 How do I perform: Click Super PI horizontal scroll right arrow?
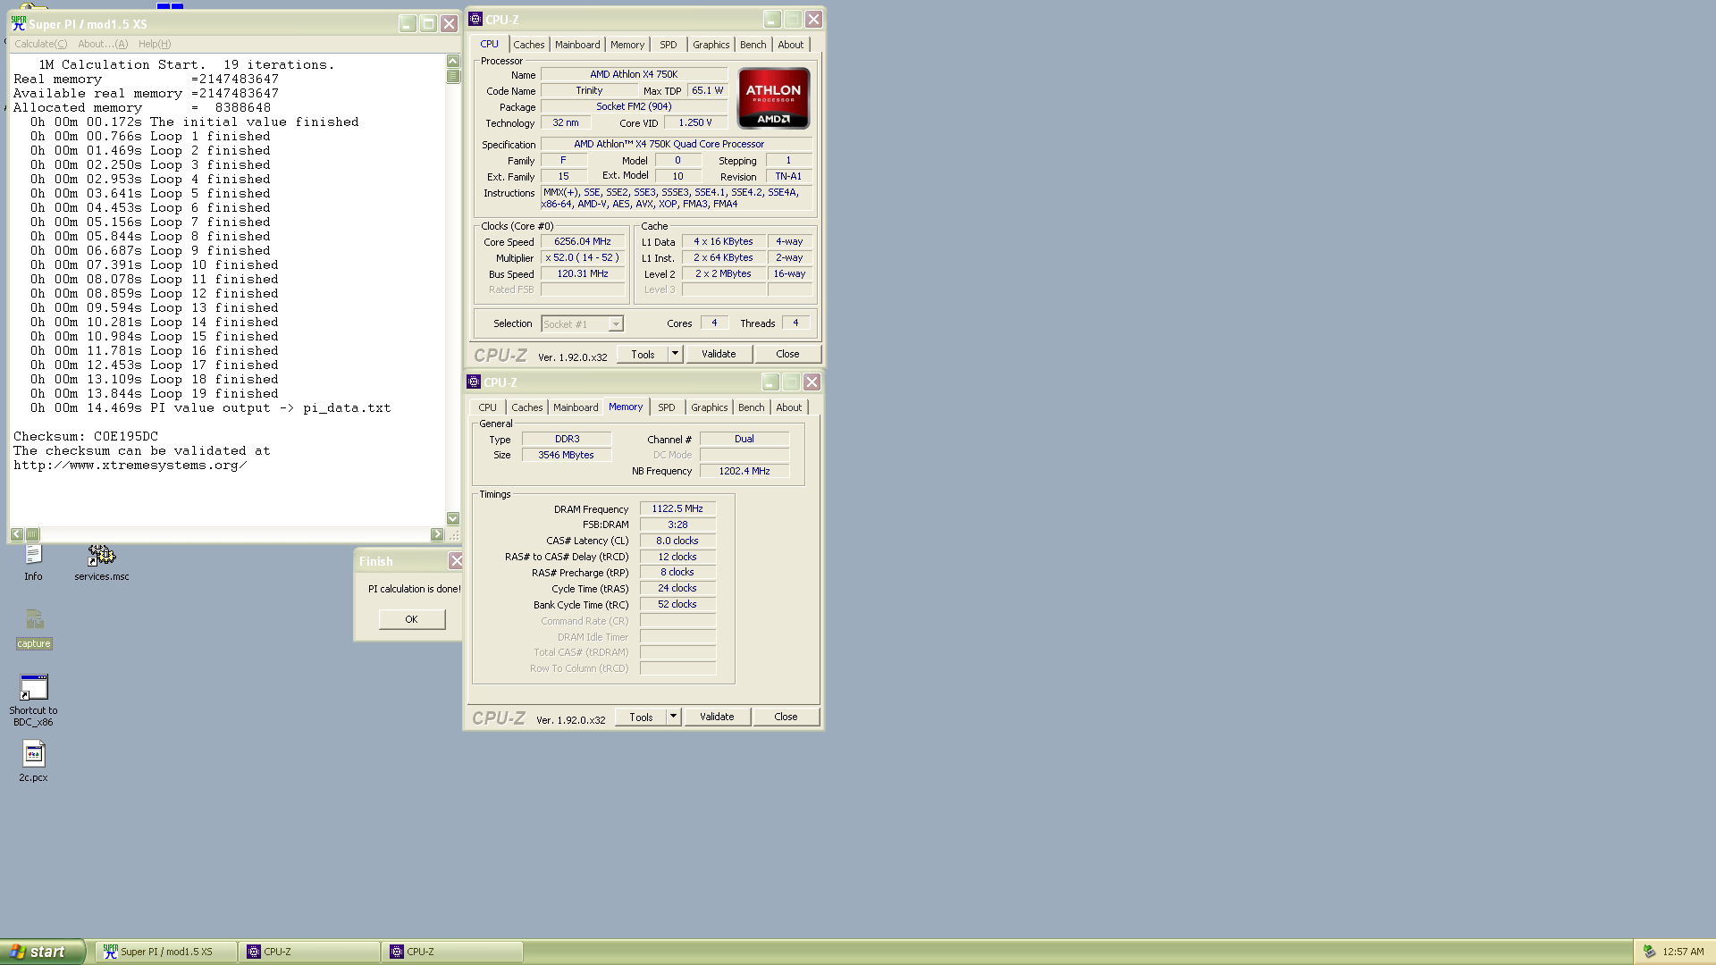(x=437, y=534)
